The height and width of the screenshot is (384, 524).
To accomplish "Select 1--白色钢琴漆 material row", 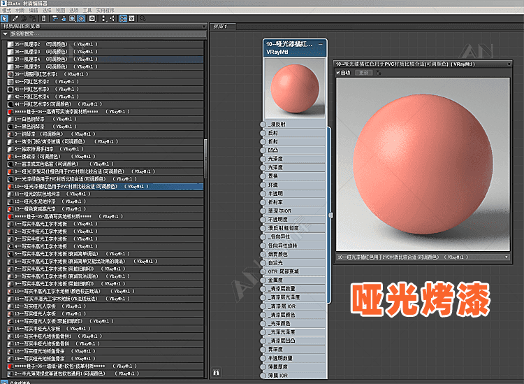I will coord(105,119).
